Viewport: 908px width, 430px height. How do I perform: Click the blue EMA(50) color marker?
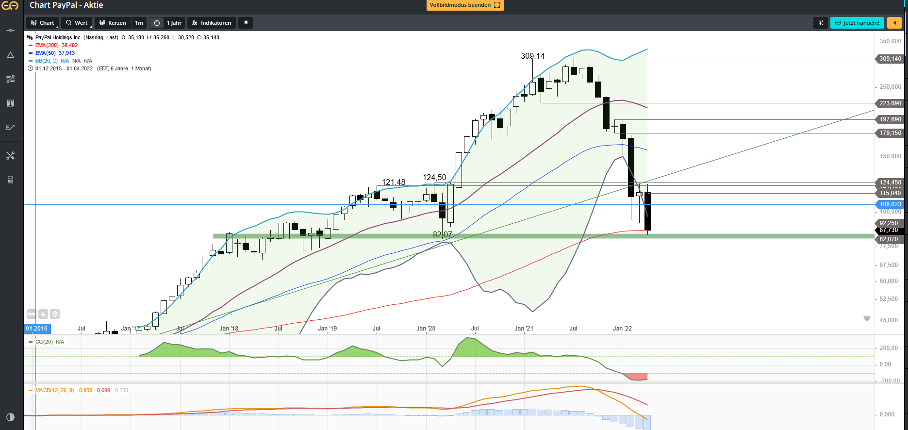31,53
